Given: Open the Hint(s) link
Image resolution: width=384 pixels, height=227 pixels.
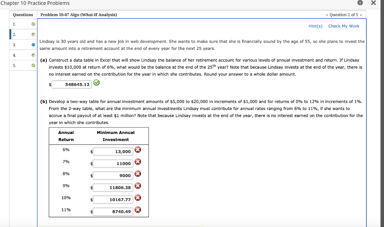Looking at the screenshot, I should (315, 26).
